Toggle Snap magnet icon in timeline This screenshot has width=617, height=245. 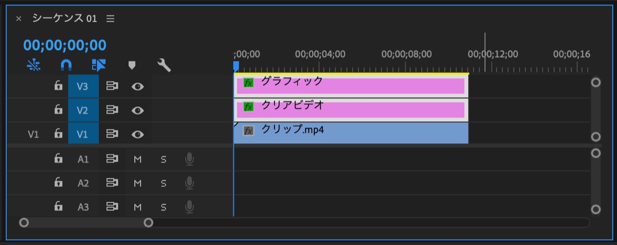pos(66,65)
